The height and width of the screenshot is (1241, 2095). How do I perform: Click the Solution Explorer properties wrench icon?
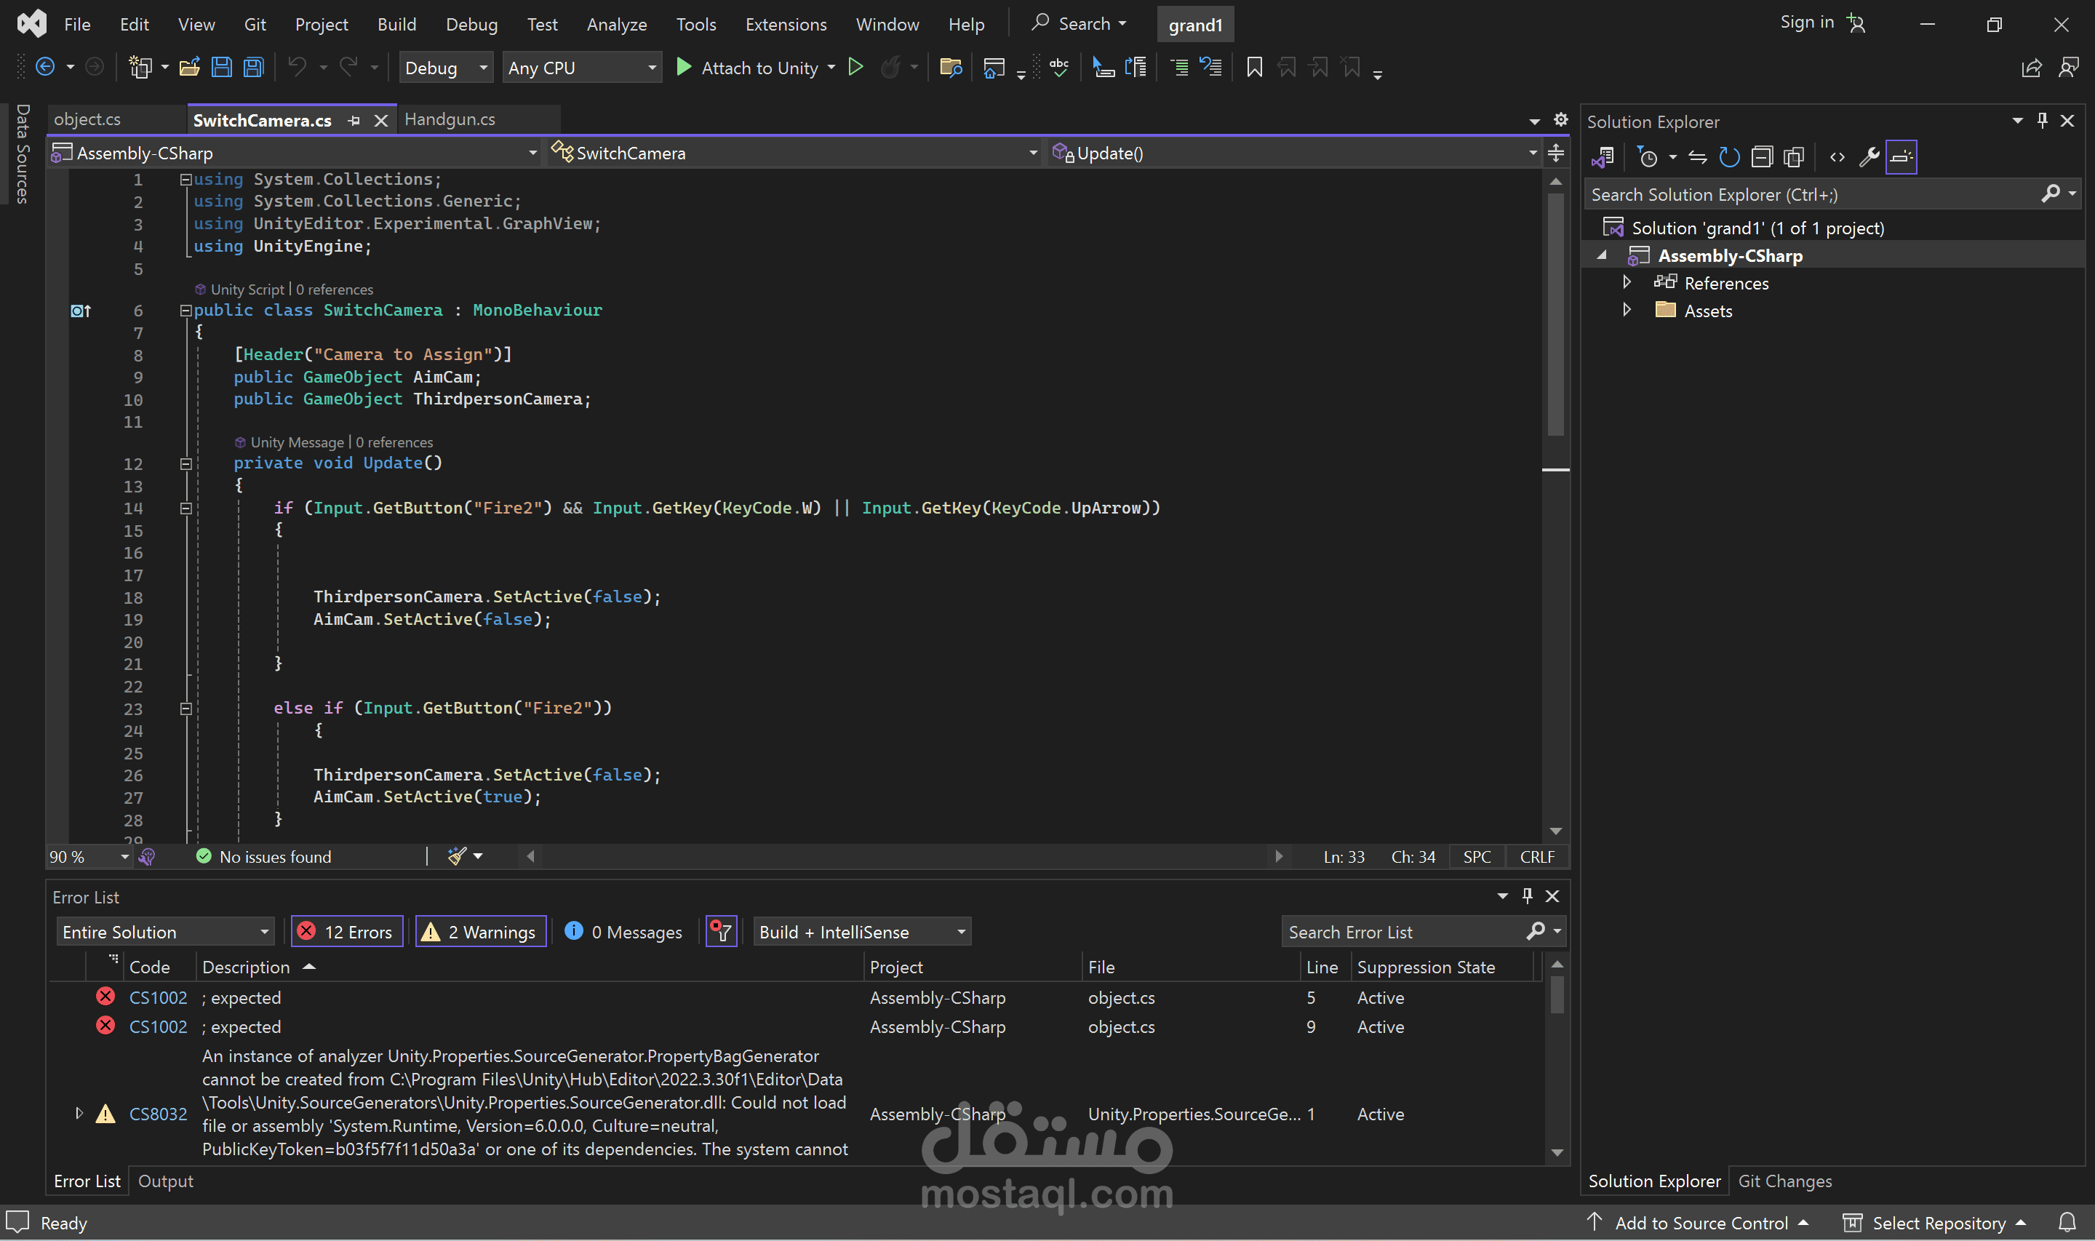1869,156
